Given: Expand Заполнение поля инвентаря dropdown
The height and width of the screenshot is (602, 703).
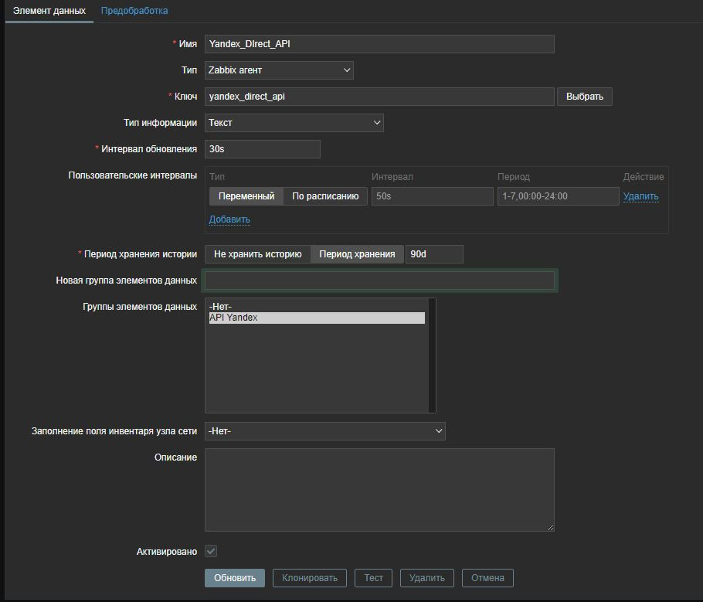Looking at the screenshot, I should click(x=324, y=430).
